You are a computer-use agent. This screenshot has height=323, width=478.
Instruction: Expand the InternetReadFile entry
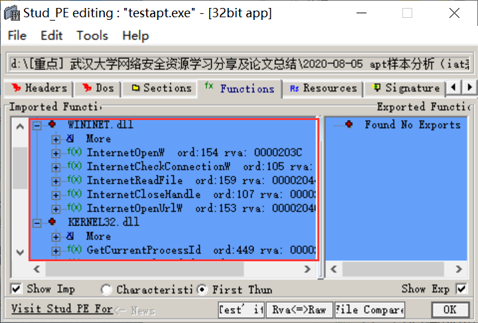coord(56,181)
